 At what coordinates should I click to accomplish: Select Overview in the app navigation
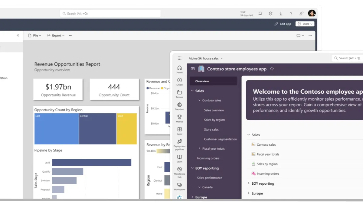[x=214, y=81]
